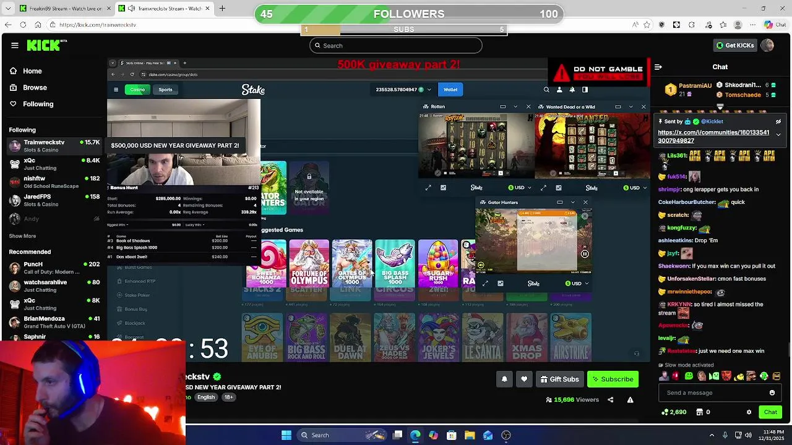Collapse the chat panel with the arrow icon

click(658, 67)
